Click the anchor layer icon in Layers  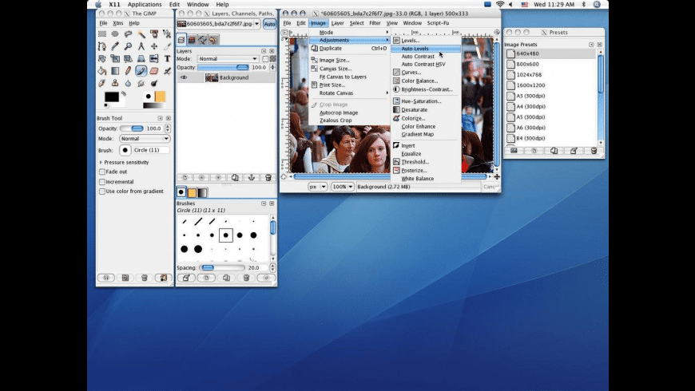pyautogui.click(x=250, y=177)
